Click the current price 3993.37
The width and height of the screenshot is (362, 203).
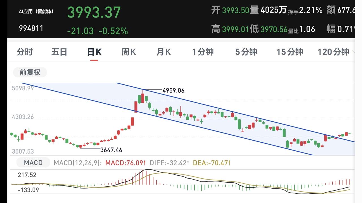click(94, 12)
